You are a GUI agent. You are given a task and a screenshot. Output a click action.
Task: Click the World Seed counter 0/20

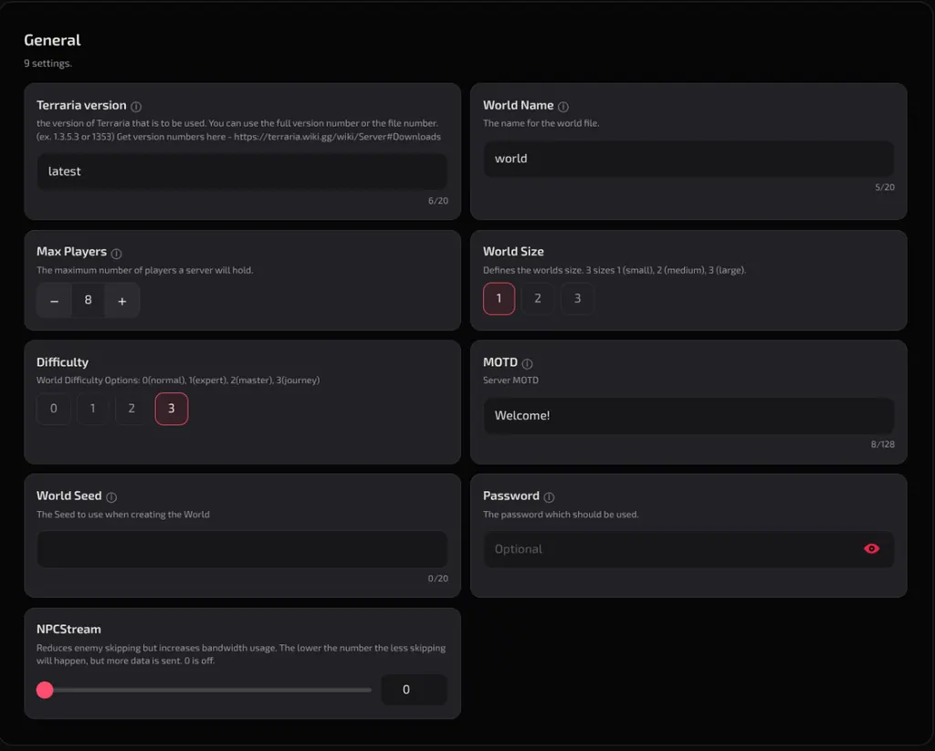(437, 579)
